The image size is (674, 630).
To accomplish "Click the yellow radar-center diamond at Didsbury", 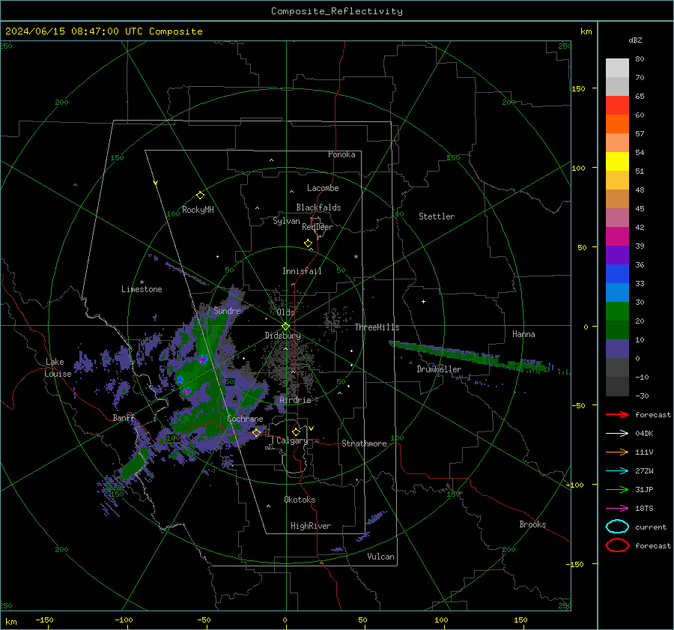I will 285,327.
